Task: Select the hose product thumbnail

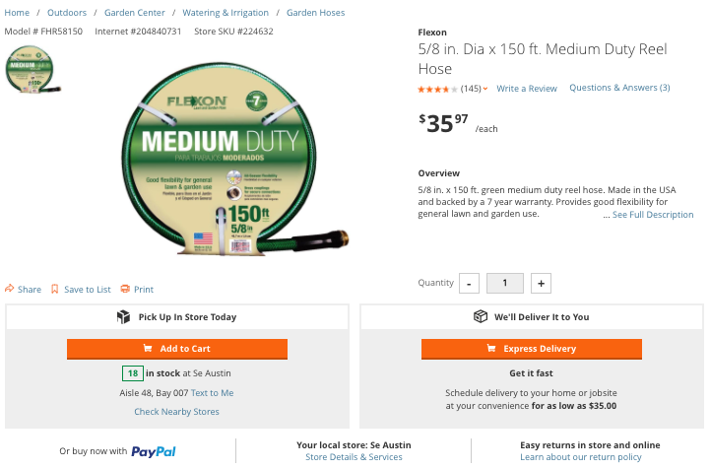Action: point(30,68)
